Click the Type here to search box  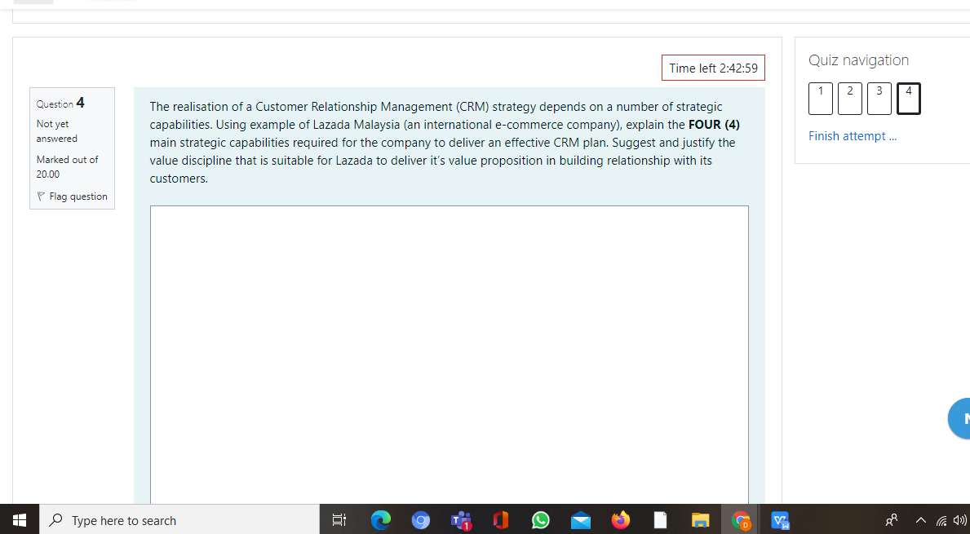pos(179,520)
